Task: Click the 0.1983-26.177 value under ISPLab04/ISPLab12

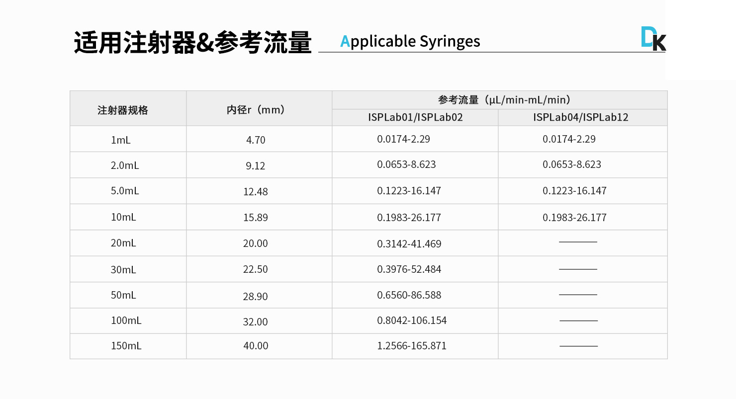Action: 574,218
